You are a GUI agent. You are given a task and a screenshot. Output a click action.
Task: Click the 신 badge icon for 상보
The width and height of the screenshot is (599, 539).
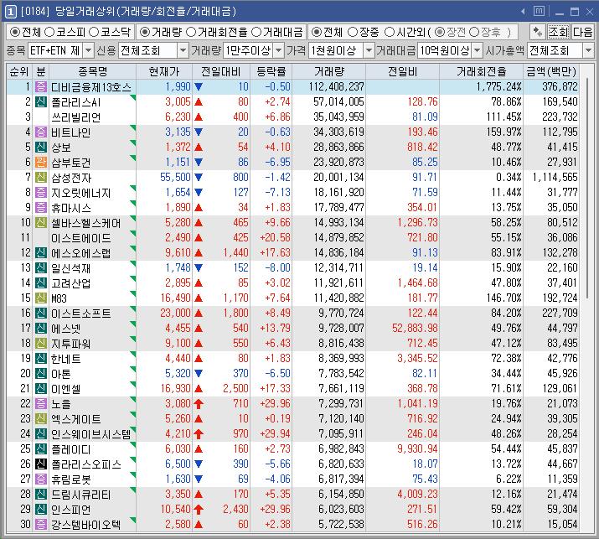click(41, 148)
